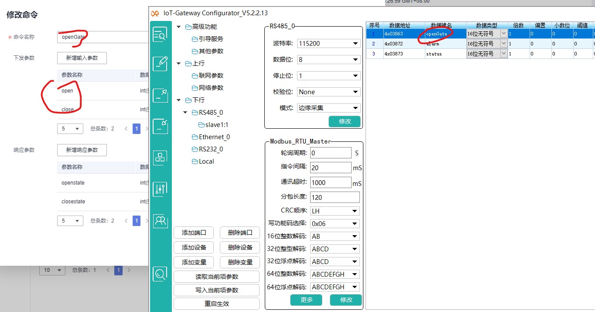595x312 pixels.
Task: Click the sliders settings icon in teal sidebar
Action: pos(160,189)
